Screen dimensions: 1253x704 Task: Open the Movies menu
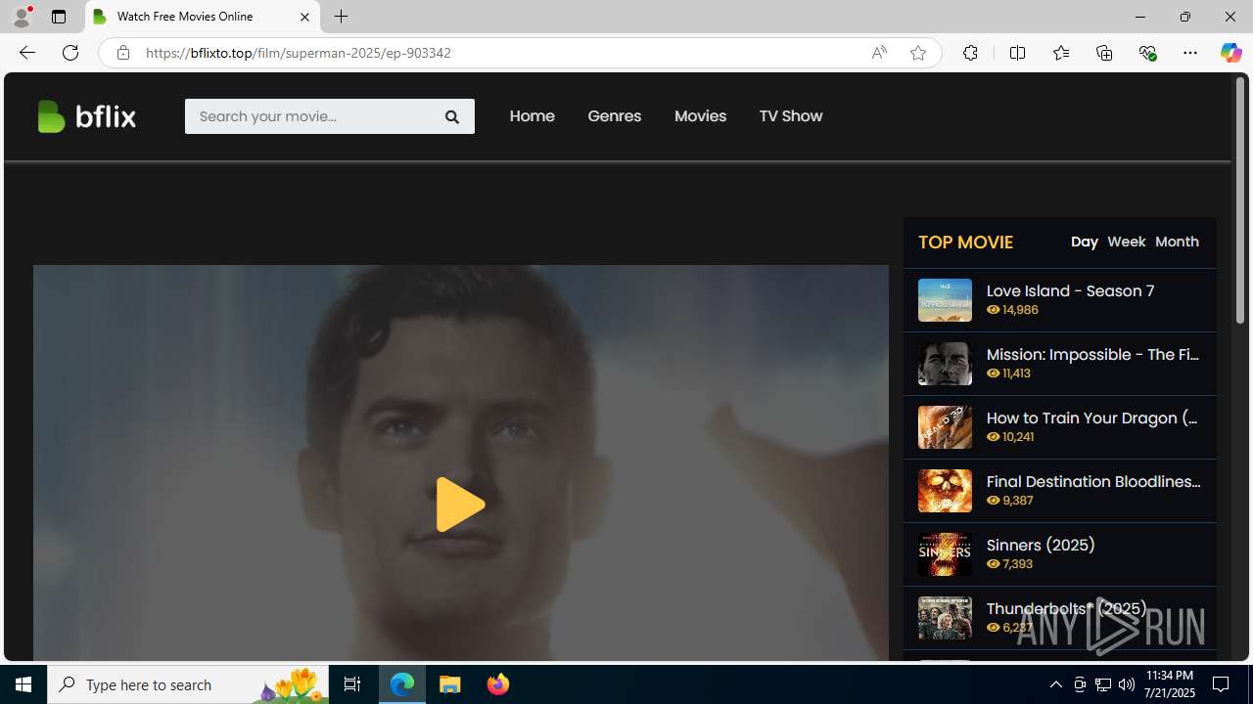point(700,116)
